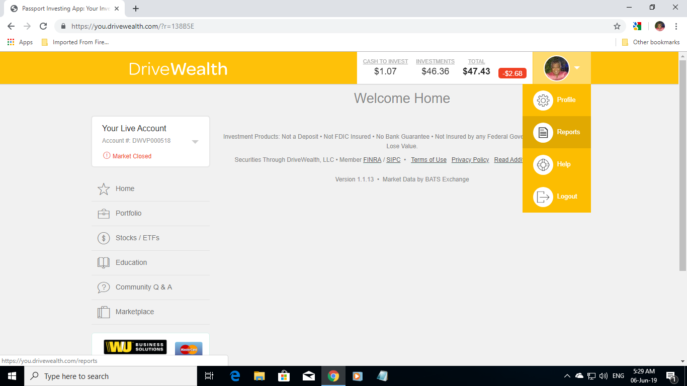Open Community Q & A in the sidebar
This screenshot has height=386, width=687.
pyautogui.click(x=150, y=287)
